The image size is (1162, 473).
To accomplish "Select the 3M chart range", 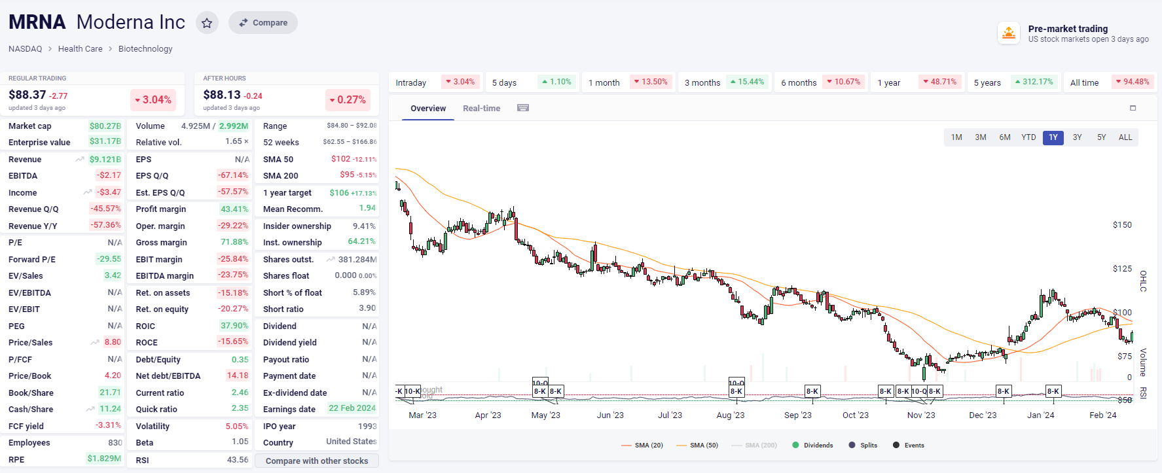I will pyautogui.click(x=981, y=137).
